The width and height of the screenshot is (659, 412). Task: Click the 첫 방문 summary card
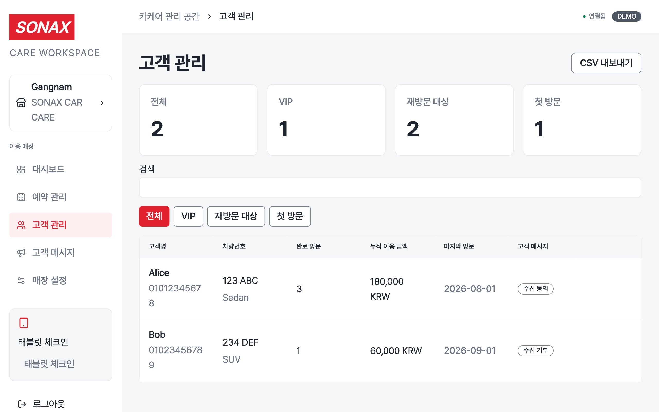pos(582,120)
